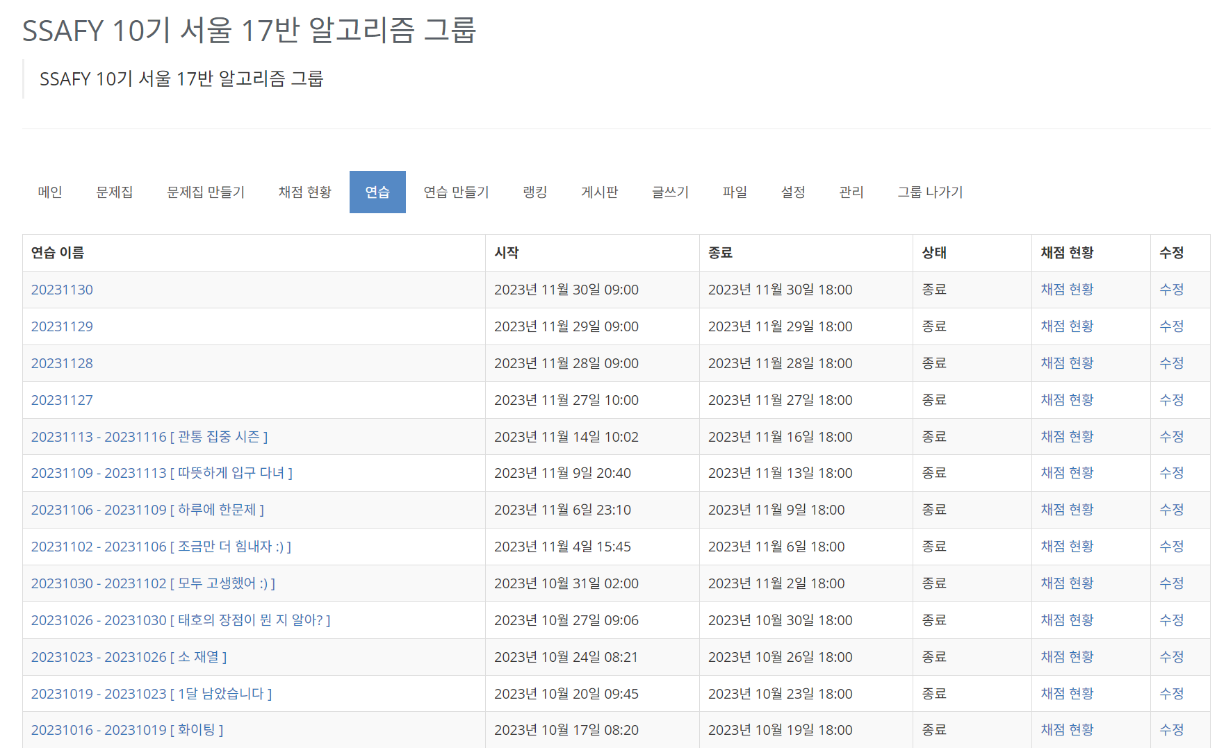The height and width of the screenshot is (748, 1217).
Task: Open the 소 재열 practice
Action: point(129,657)
